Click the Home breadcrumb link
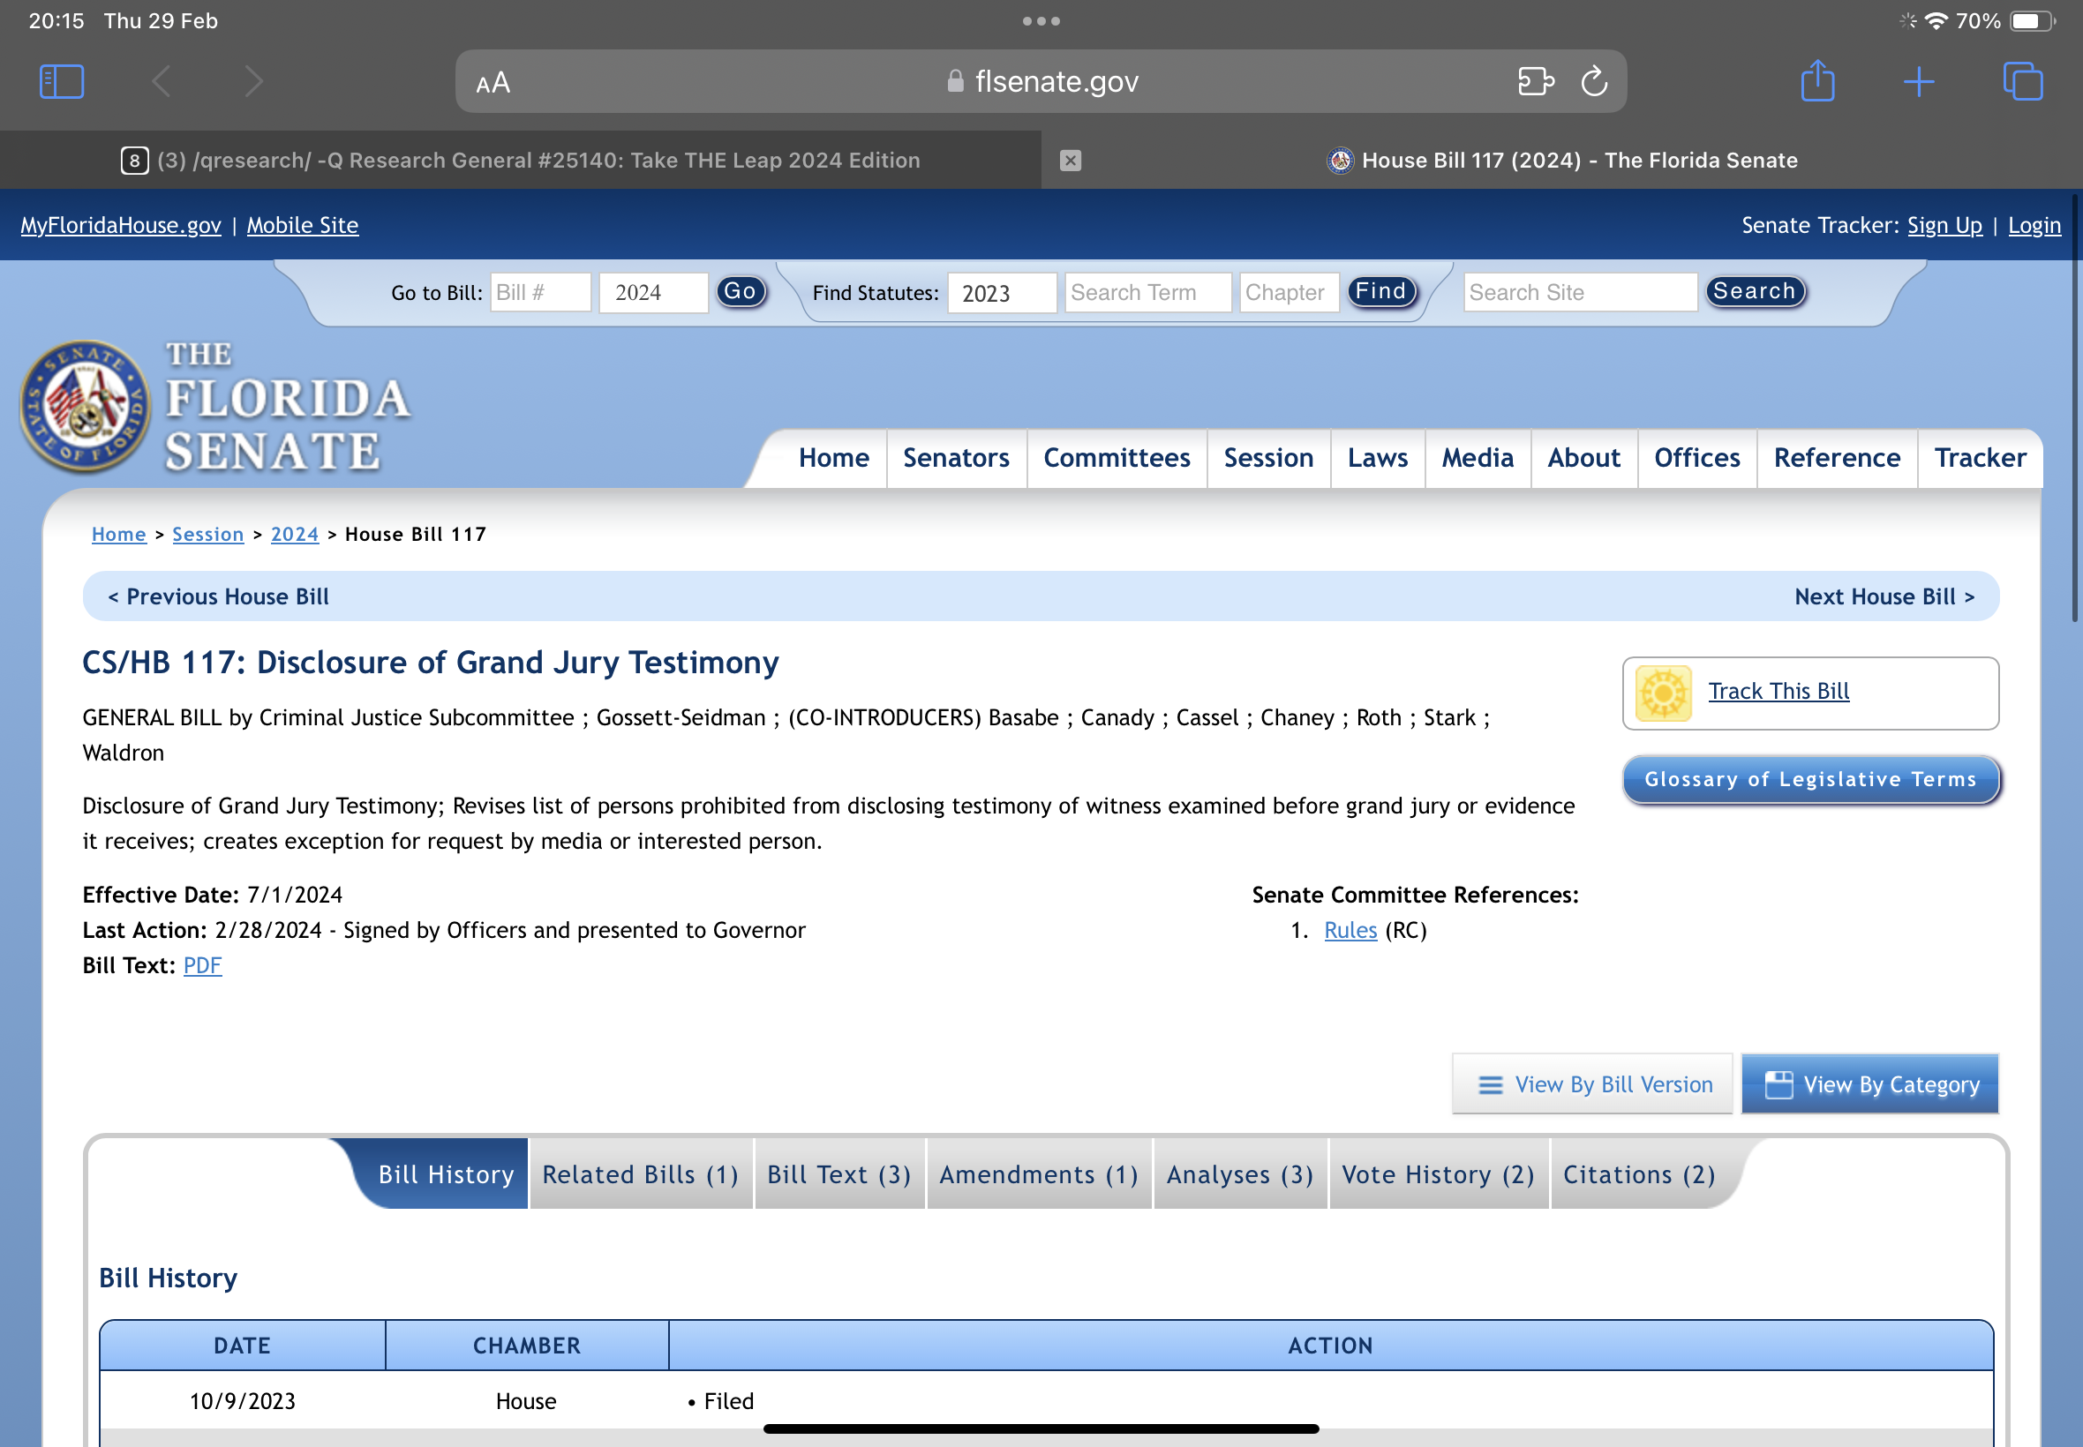 pyautogui.click(x=119, y=535)
